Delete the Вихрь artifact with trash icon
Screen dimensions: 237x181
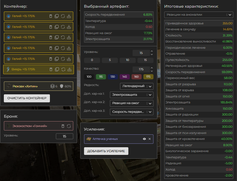pos(51,69)
